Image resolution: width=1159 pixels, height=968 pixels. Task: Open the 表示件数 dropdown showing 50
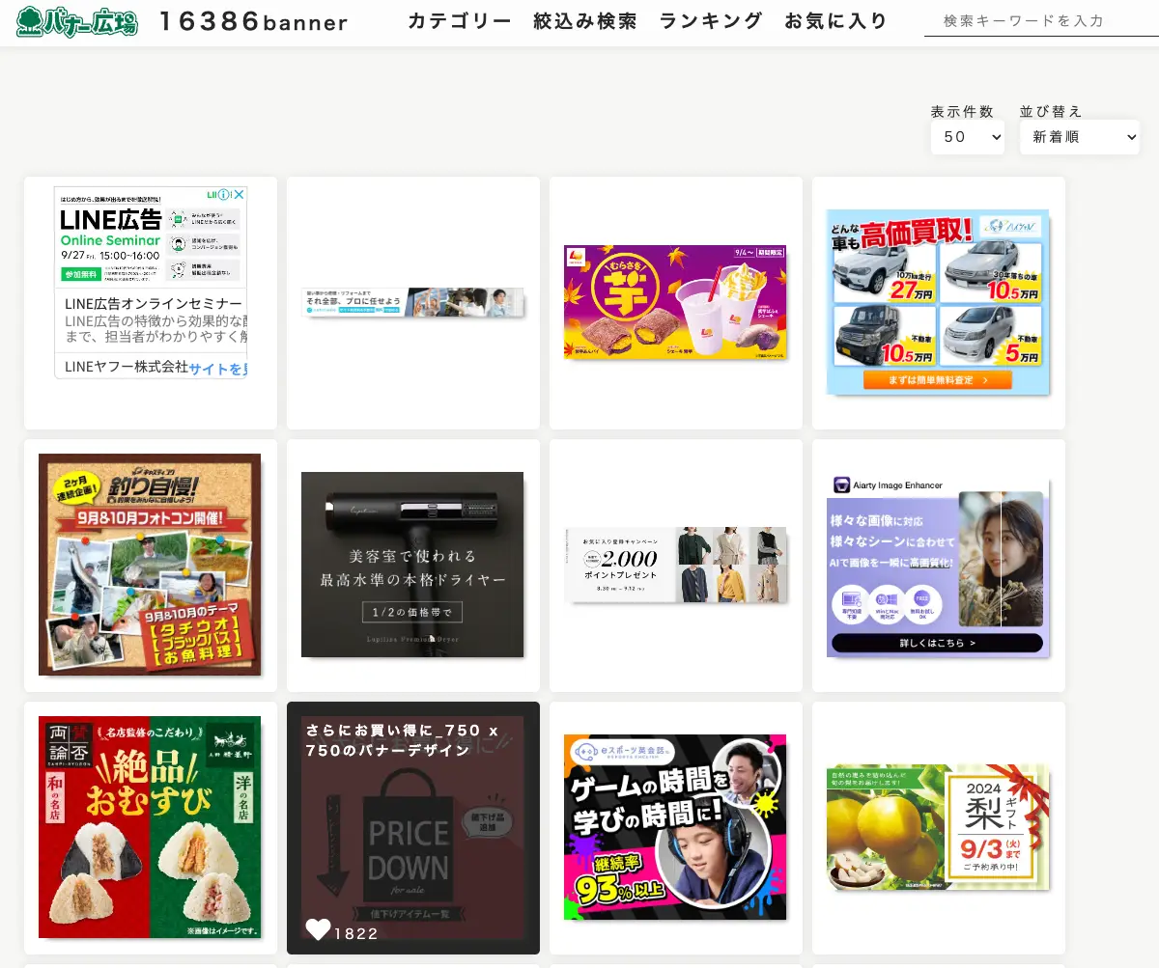tap(967, 137)
